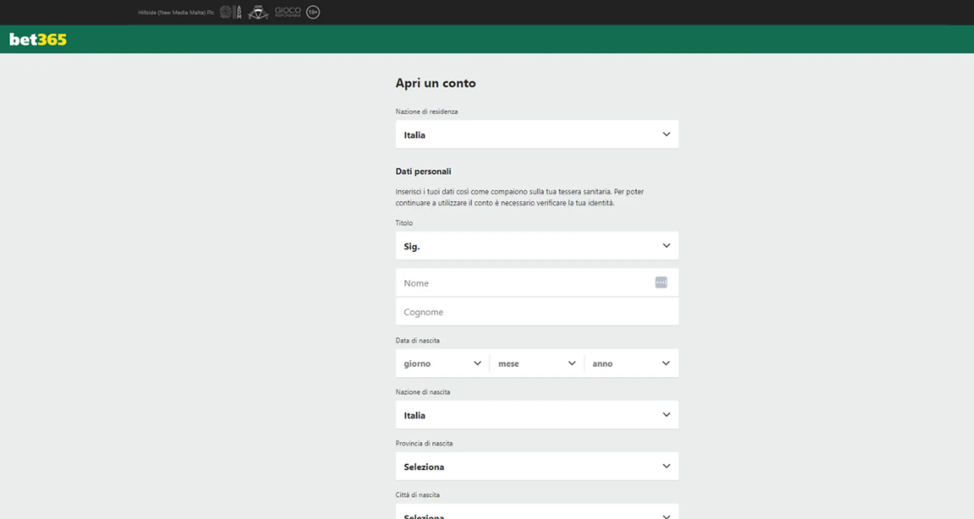Open the Nazione di residenza dropdown
974x519 pixels.
(537, 134)
